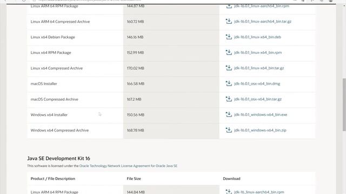Click download icon for linux-aarch64 tar.gz

(229, 21)
